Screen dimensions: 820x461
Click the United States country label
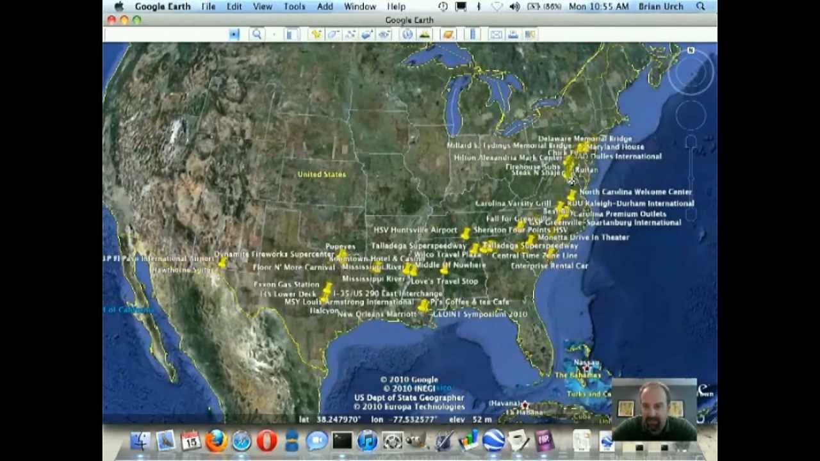click(322, 174)
